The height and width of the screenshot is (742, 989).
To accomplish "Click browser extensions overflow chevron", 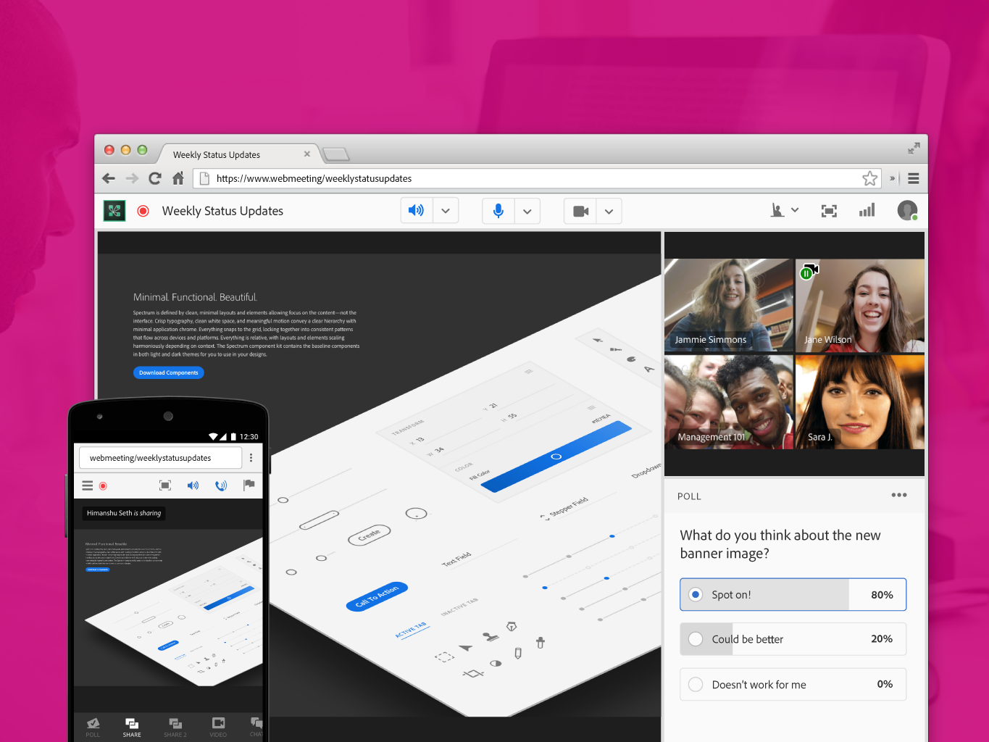I will (893, 178).
